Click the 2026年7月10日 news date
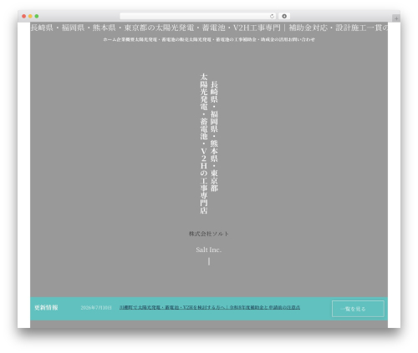 pos(96,308)
